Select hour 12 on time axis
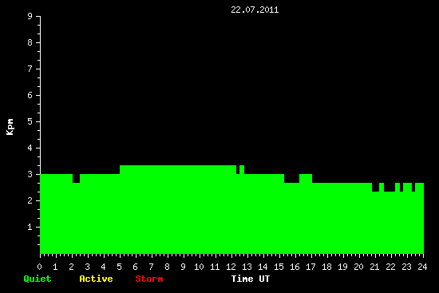 (x=231, y=267)
